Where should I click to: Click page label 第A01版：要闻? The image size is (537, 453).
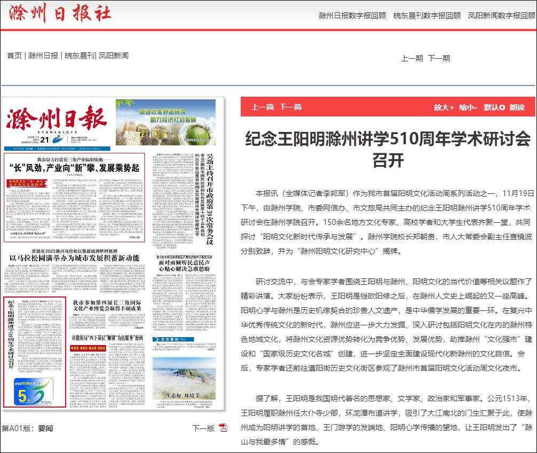coord(27,428)
